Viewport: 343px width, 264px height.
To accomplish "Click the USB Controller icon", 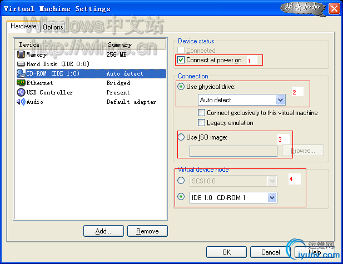I will (21, 92).
